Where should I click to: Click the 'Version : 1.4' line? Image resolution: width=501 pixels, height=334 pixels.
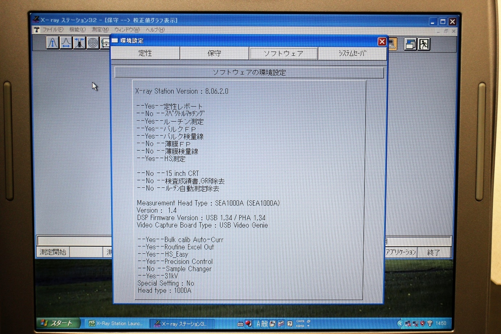(x=156, y=210)
